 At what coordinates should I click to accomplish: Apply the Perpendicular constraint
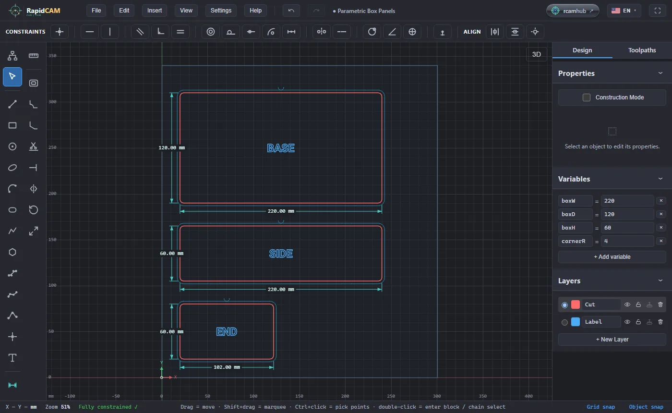tap(160, 32)
